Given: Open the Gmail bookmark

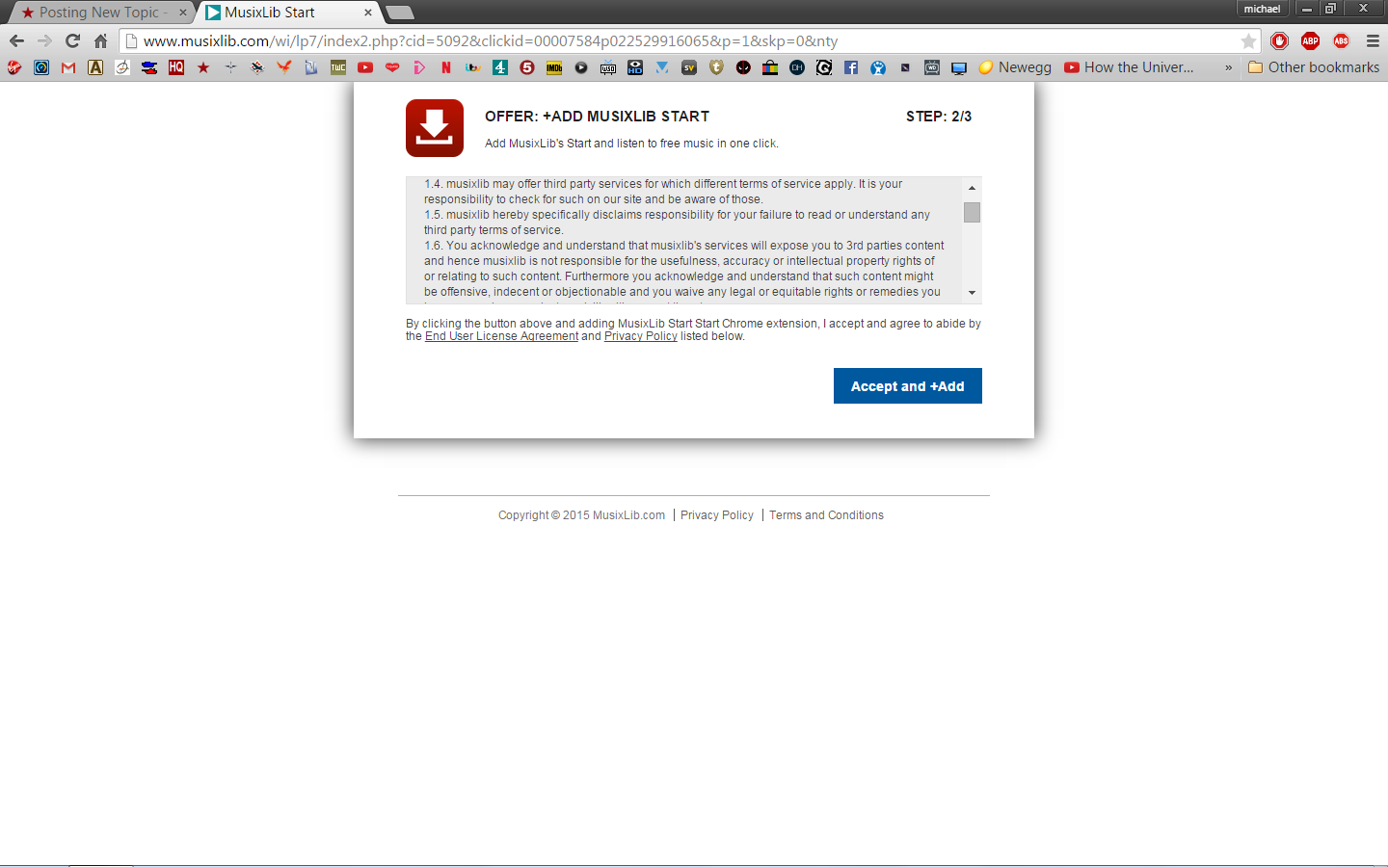Looking at the screenshot, I should pyautogui.click(x=68, y=67).
